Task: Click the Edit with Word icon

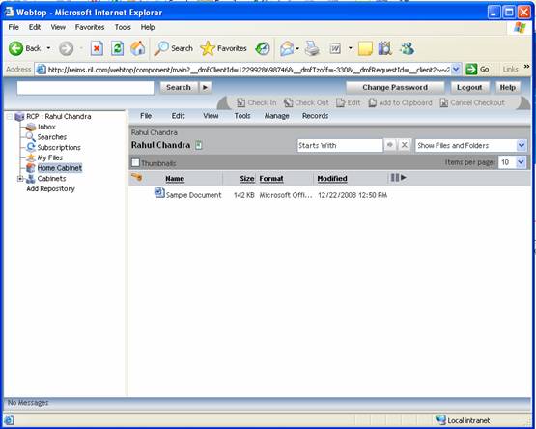Action: (x=335, y=49)
